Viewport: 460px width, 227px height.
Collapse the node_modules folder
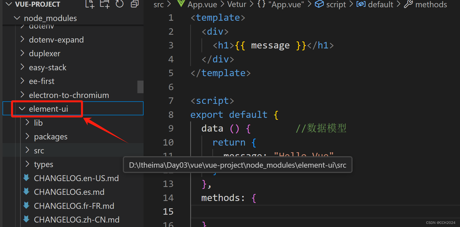pyautogui.click(x=17, y=18)
